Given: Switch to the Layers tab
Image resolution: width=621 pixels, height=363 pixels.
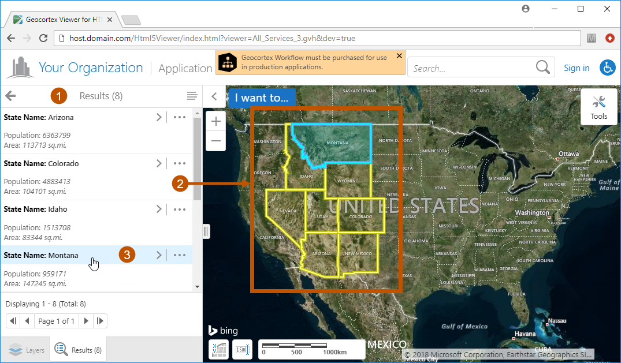Looking at the screenshot, I should point(27,350).
